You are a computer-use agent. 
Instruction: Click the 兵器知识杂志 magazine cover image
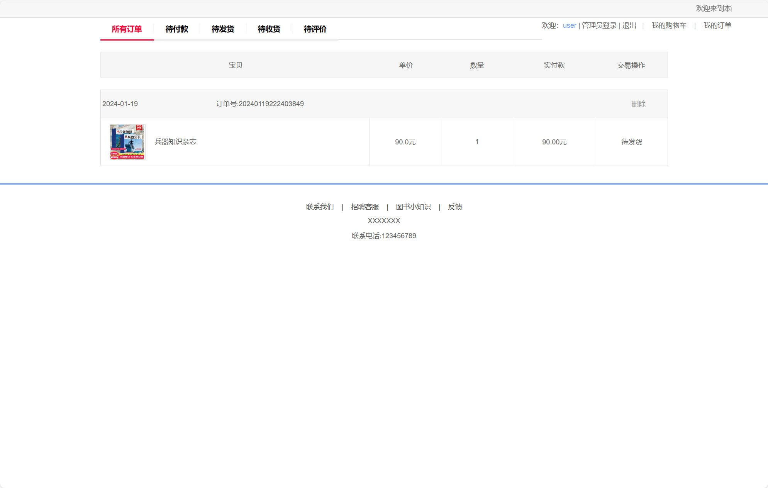(127, 142)
